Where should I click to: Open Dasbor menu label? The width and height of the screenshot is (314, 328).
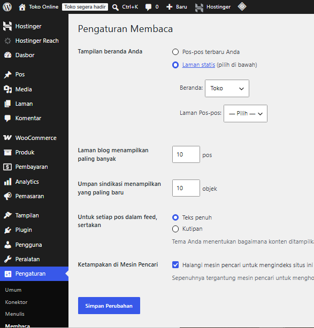tap(25, 55)
